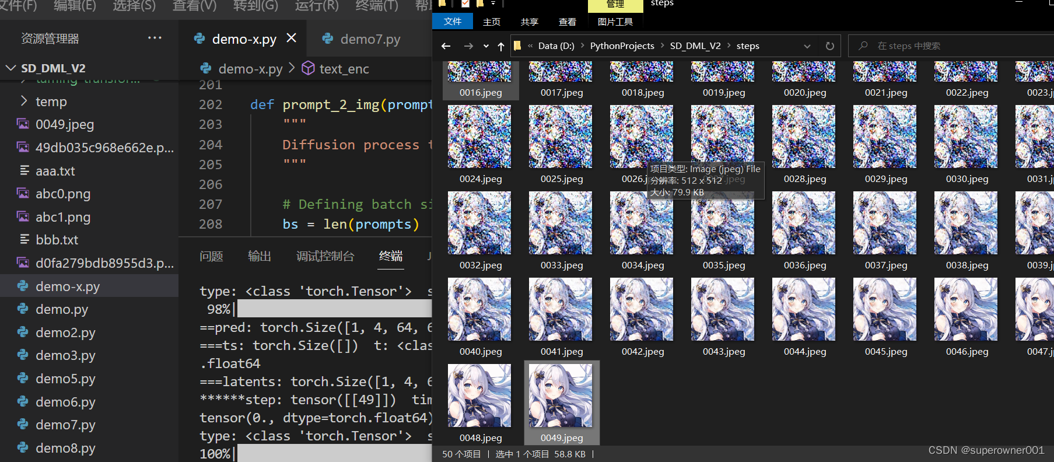Click the search steps input field

point(951,46)
